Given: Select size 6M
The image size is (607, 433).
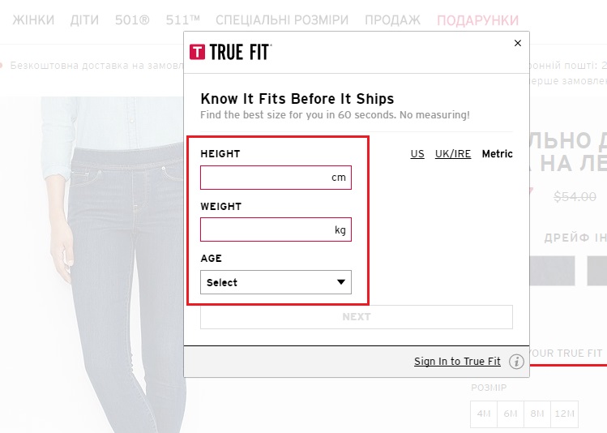Looking at the screenshot, I should [x=511, y=414].
